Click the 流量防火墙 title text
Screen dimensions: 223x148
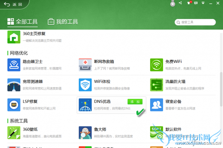coord(175,82)
